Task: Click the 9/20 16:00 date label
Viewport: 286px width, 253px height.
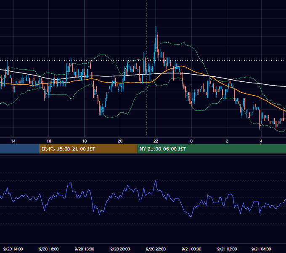Action: (x=49, y=249)
